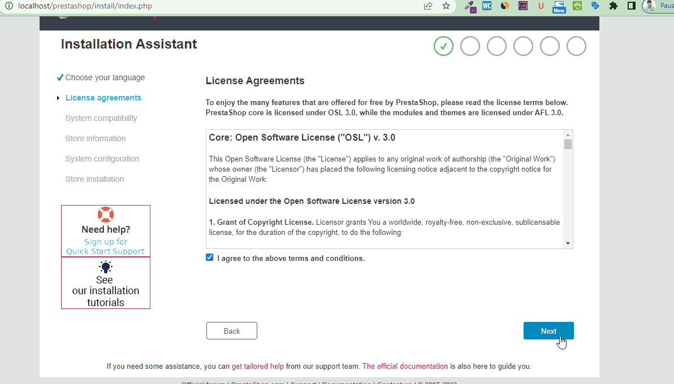Screen dimensions: 674x384
Task: Uncheck the agree to terms checkbox
Action: point(209,258)
